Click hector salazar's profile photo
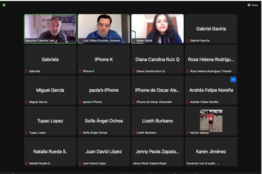The image size is (262, 174). point(211,120)
